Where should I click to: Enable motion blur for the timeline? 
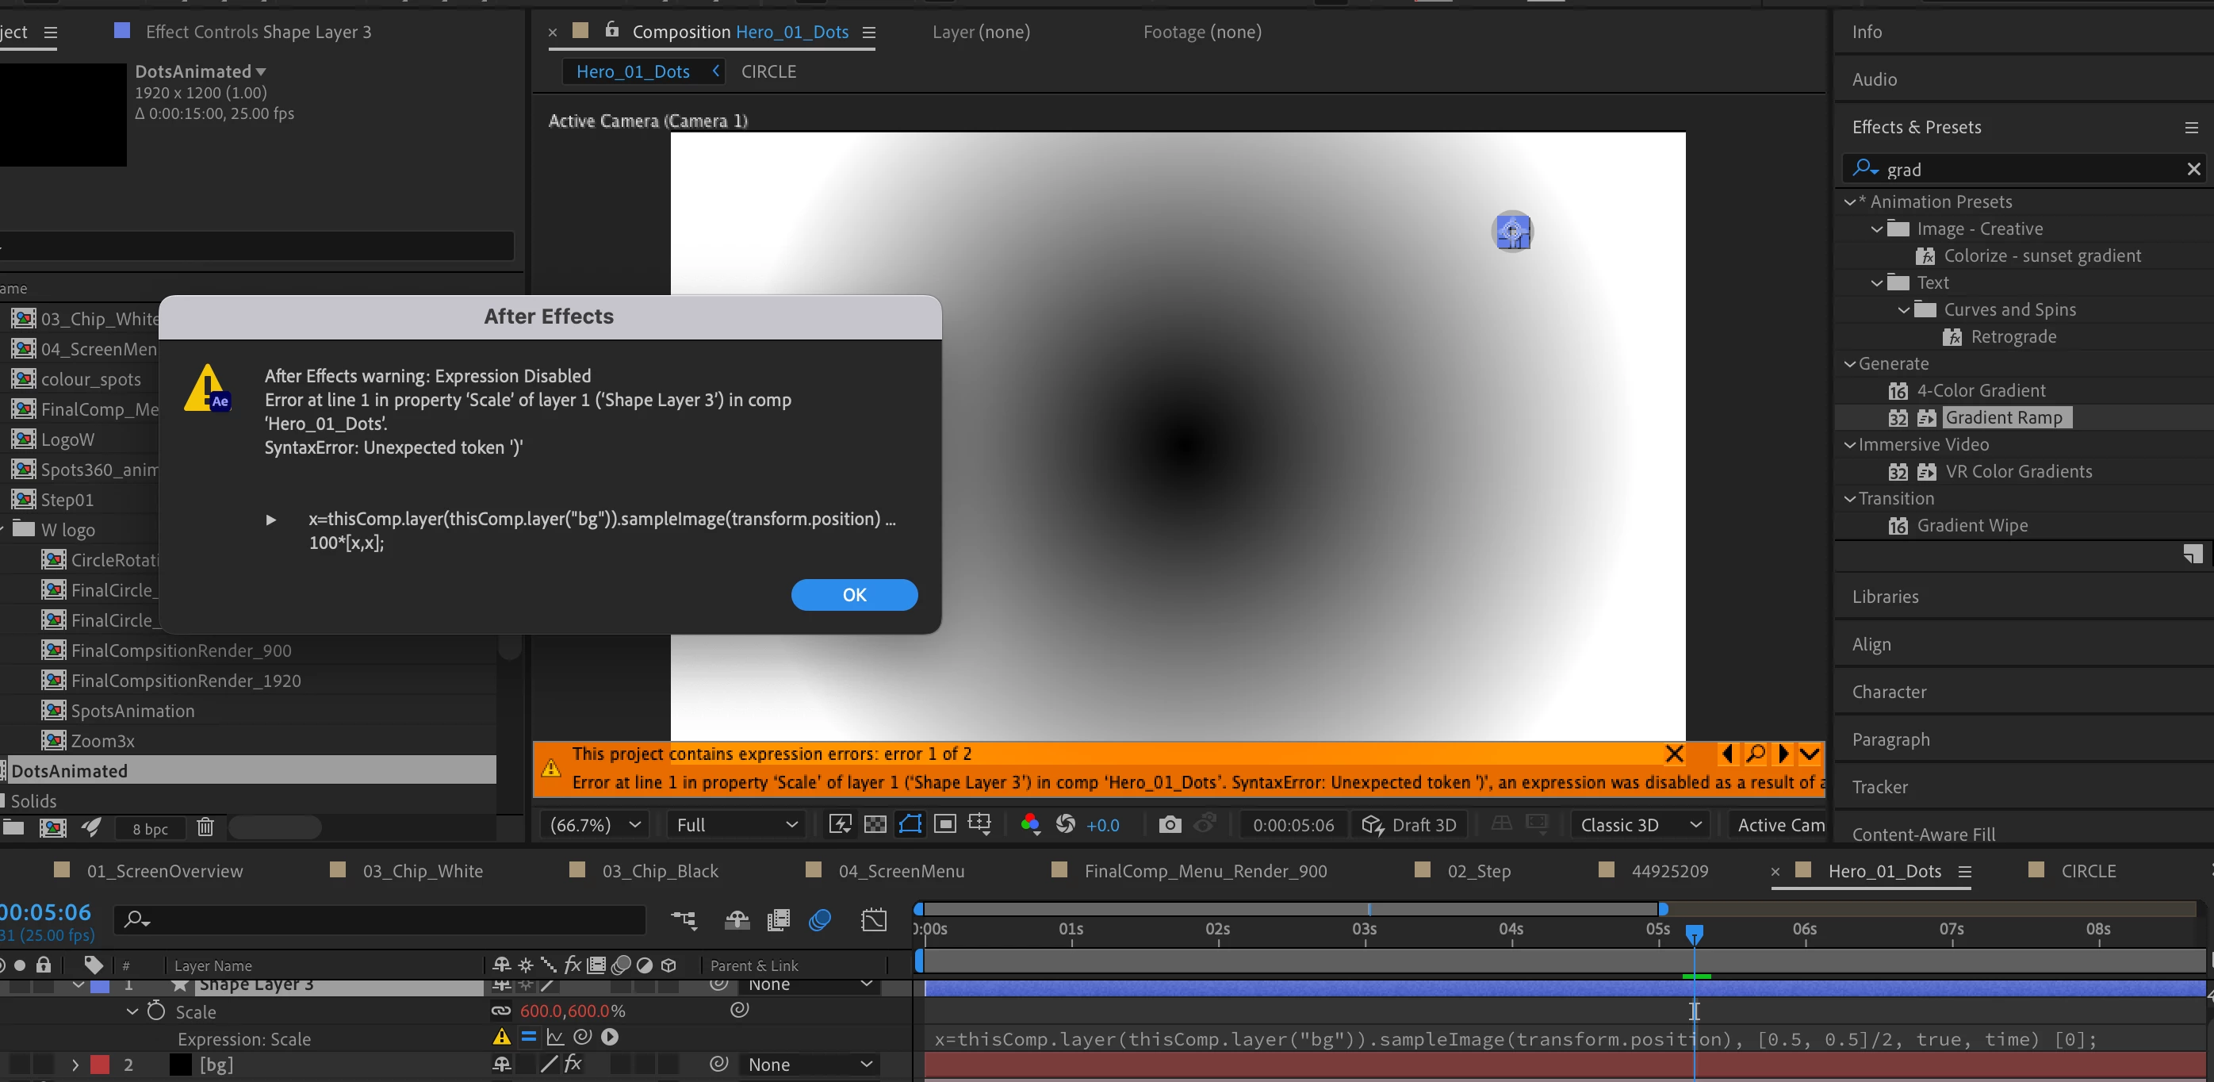820,920
